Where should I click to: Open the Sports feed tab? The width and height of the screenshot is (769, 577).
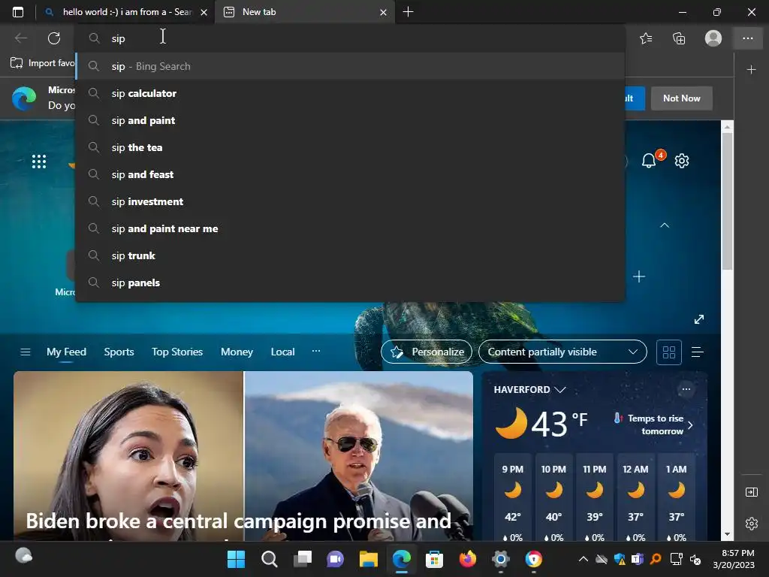point(119,352)
